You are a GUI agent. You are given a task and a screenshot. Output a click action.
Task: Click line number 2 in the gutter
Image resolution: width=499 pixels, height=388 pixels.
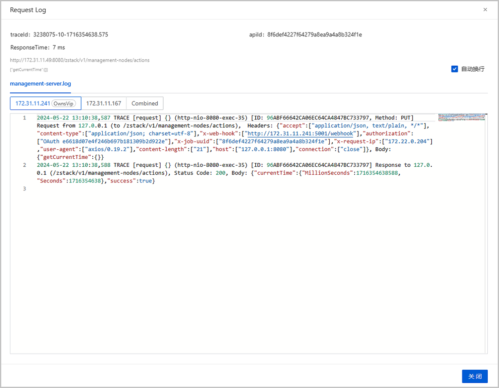(25, 165)
